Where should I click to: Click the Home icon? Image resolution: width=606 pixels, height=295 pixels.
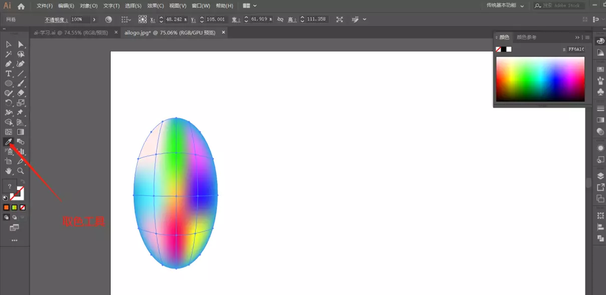coord(21,6)
